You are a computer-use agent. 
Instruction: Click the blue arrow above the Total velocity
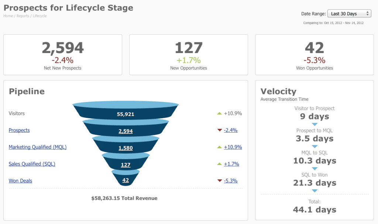point(315,191)
